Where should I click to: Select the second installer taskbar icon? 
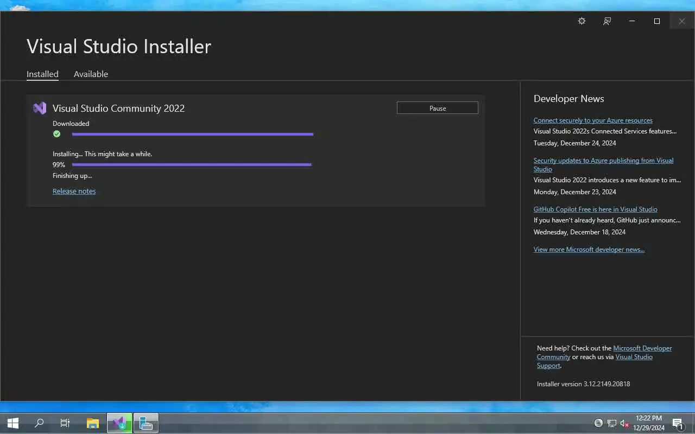pos(146,423)
